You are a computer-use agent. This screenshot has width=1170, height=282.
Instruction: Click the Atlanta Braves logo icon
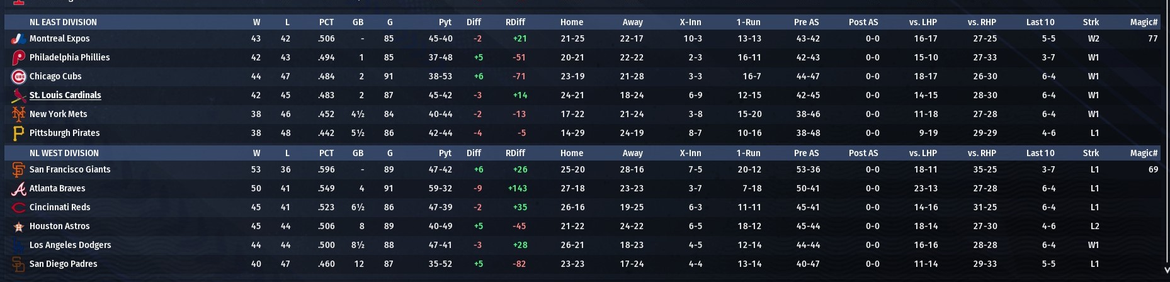[x=18, y=189]
